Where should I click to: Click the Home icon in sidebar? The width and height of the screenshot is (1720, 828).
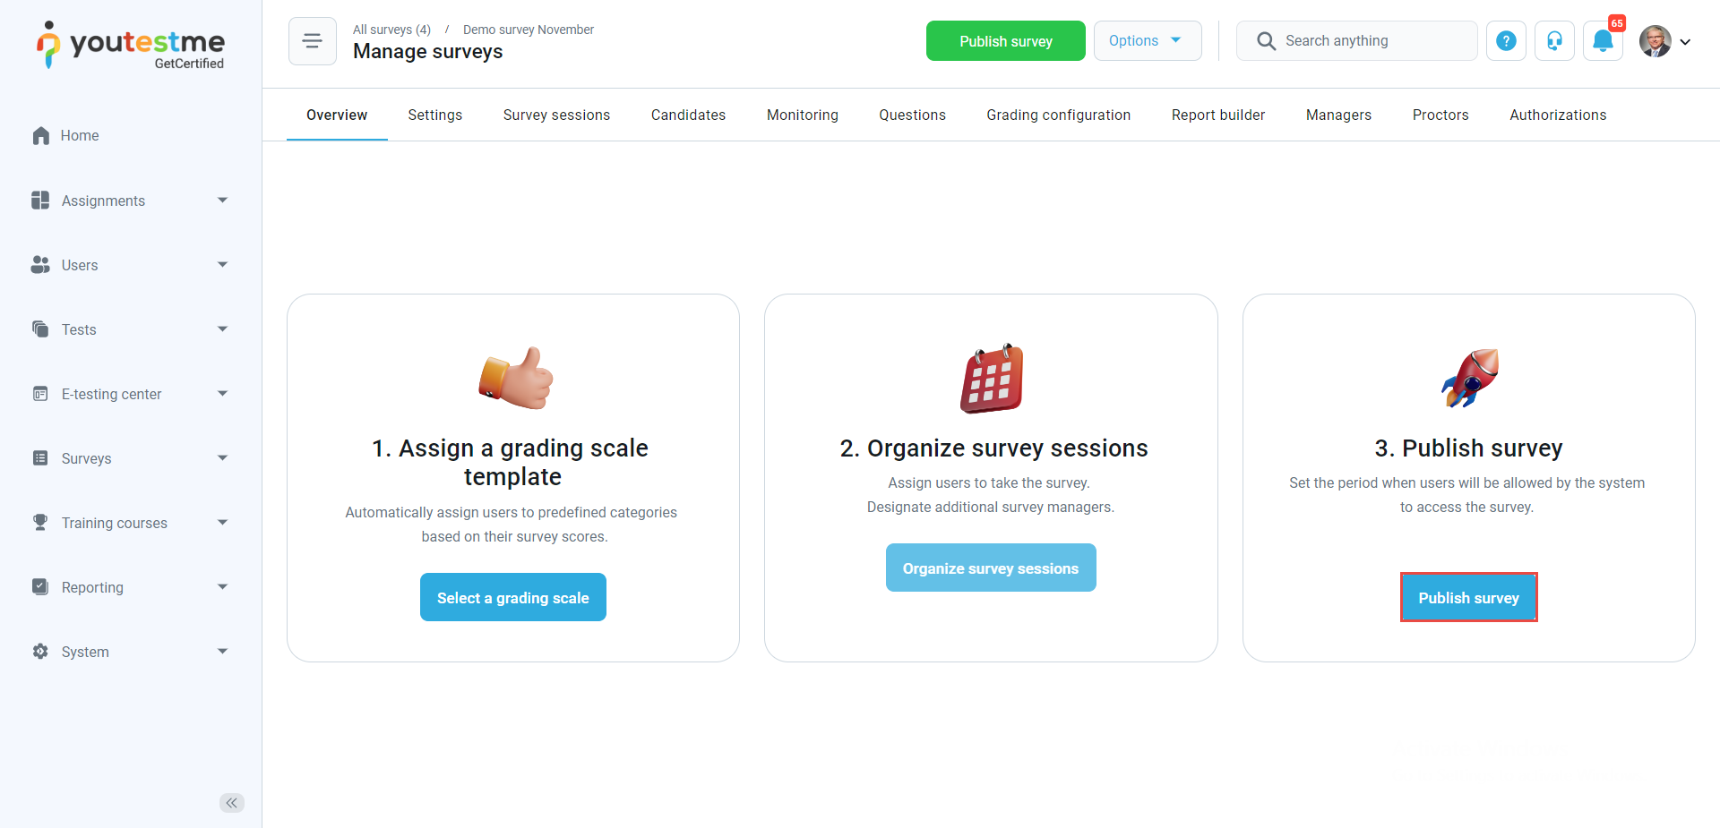point(41,136)
